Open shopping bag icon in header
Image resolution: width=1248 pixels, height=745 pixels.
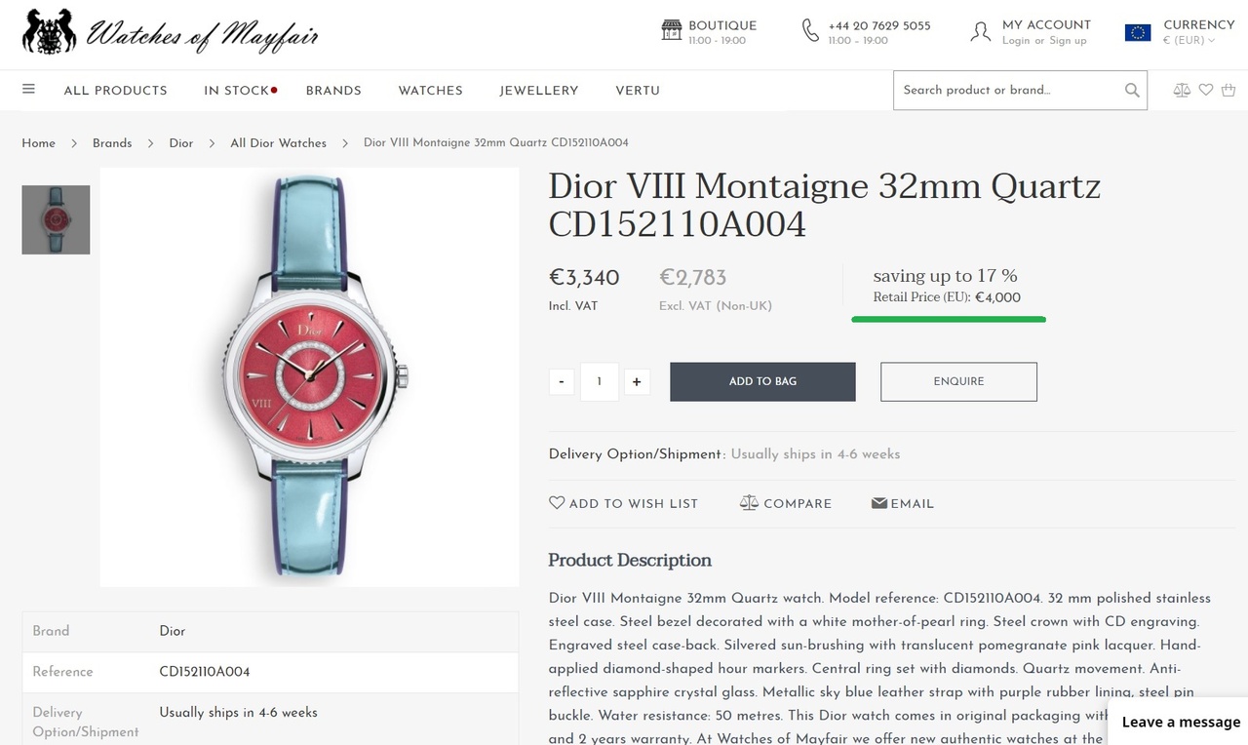click(1228, 90)
